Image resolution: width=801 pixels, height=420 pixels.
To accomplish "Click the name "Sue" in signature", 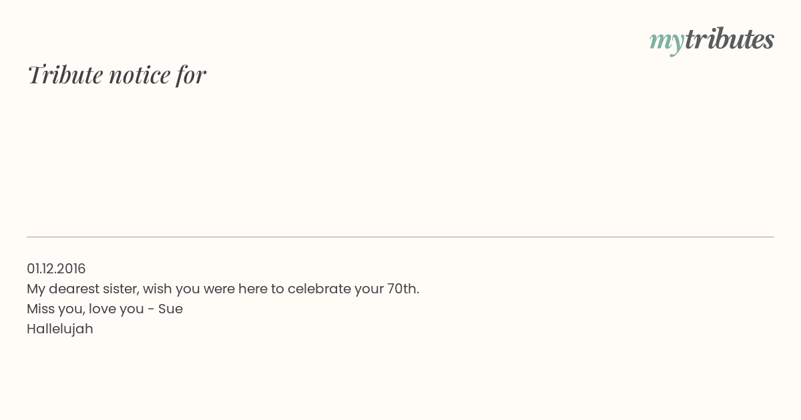I will click(170, 309).
